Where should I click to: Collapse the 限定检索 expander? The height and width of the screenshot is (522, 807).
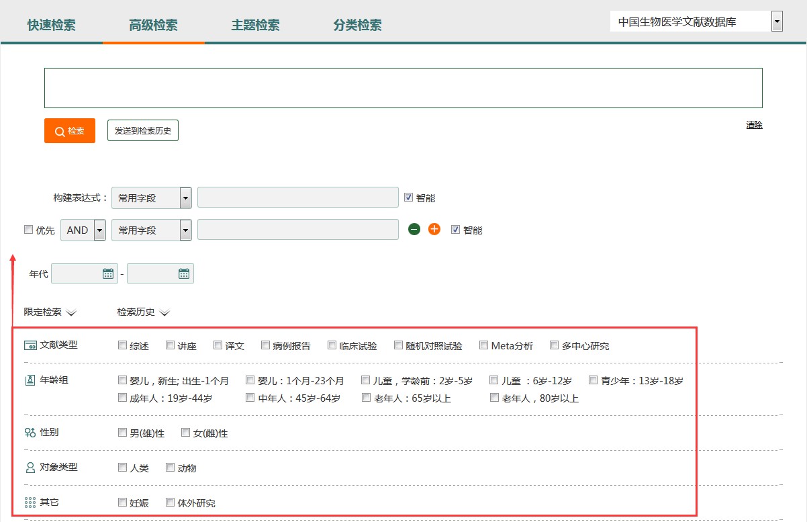point(71,312)
